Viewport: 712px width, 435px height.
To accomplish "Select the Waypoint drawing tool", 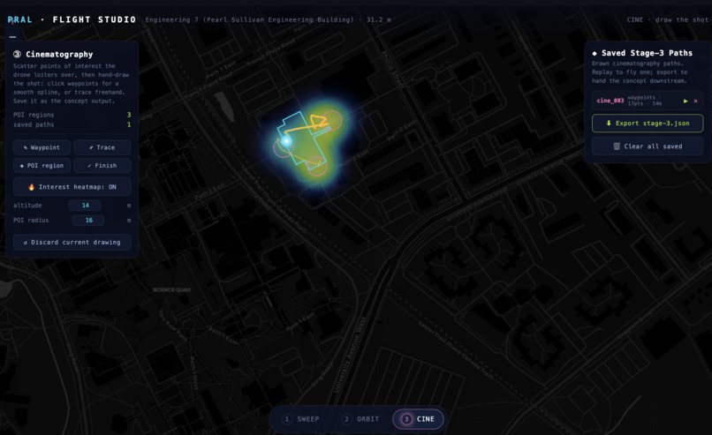I will point(42,147).
